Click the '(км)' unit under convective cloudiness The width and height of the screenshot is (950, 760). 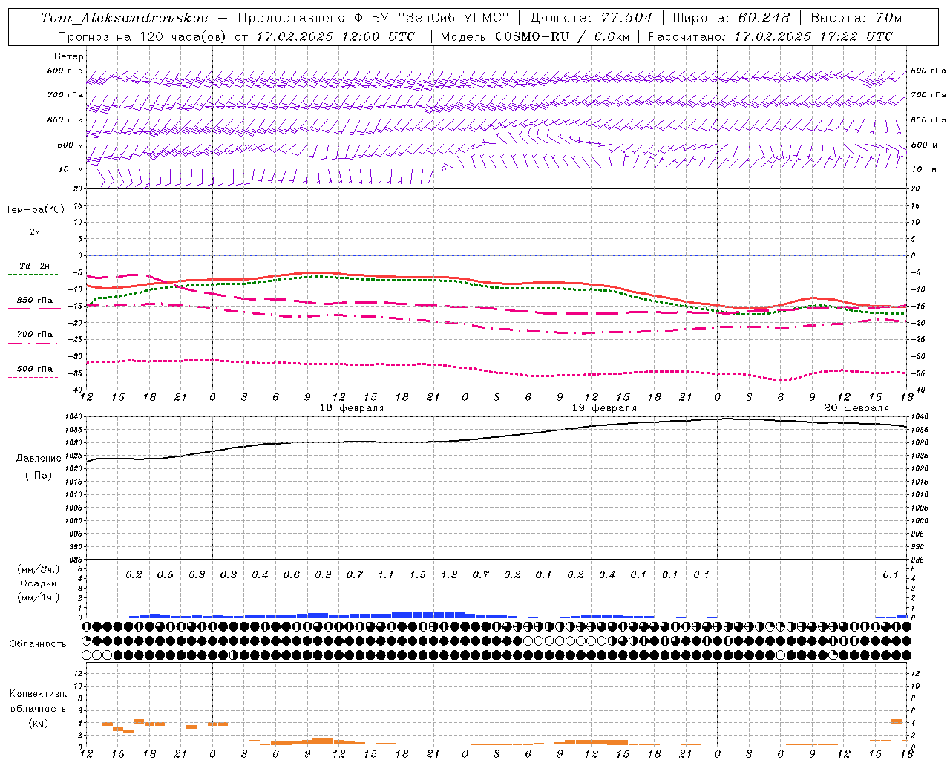39,723
